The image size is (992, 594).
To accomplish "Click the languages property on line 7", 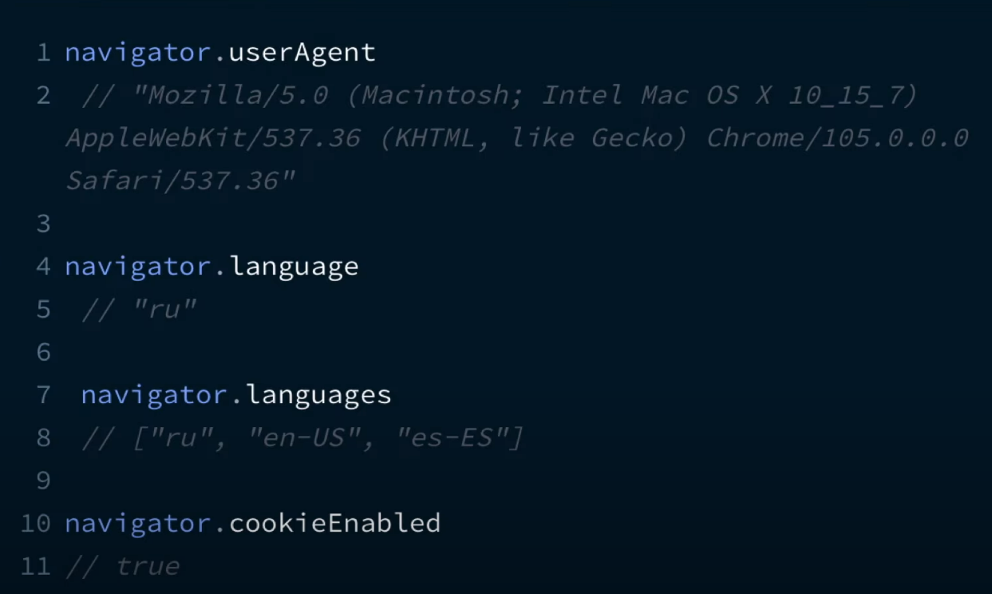I will point(318,395).
